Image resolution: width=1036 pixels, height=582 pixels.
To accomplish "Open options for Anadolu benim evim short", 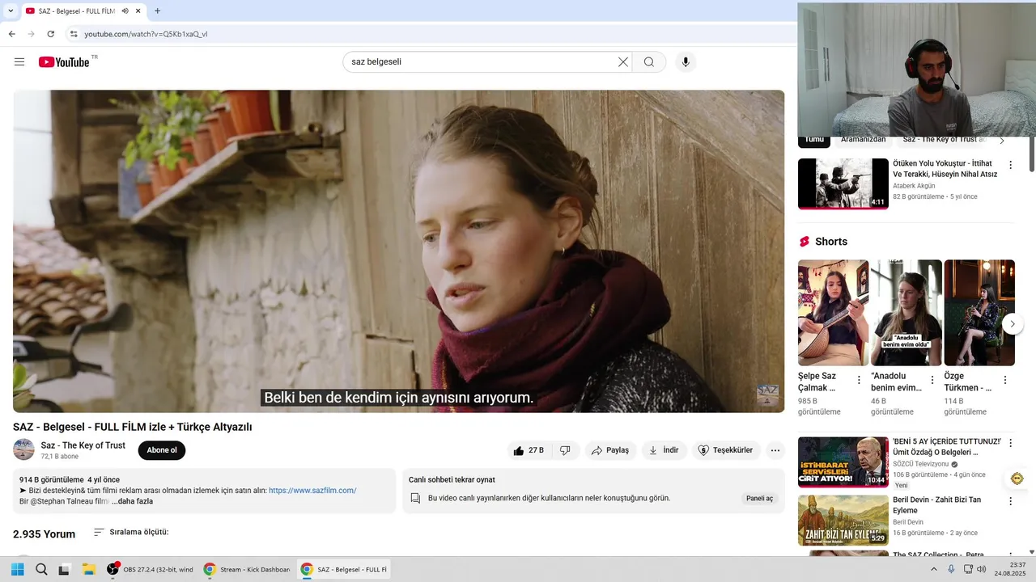I will [932, 380].
